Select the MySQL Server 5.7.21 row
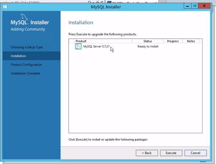 [135, 46]
